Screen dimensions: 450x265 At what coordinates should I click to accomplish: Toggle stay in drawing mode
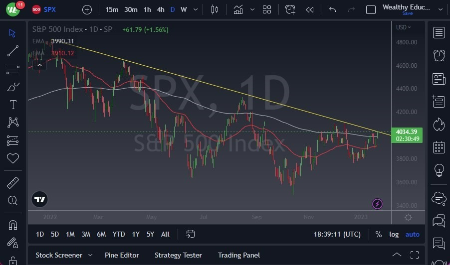[13, 243]
